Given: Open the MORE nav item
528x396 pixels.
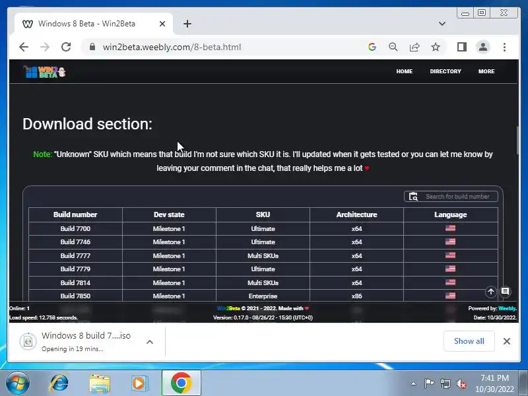Looking at the screenshot, I should coord(486,71).
